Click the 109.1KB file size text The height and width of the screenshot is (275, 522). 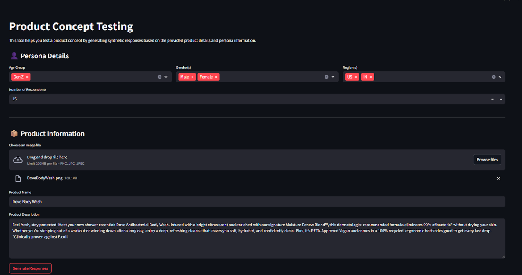71,179
